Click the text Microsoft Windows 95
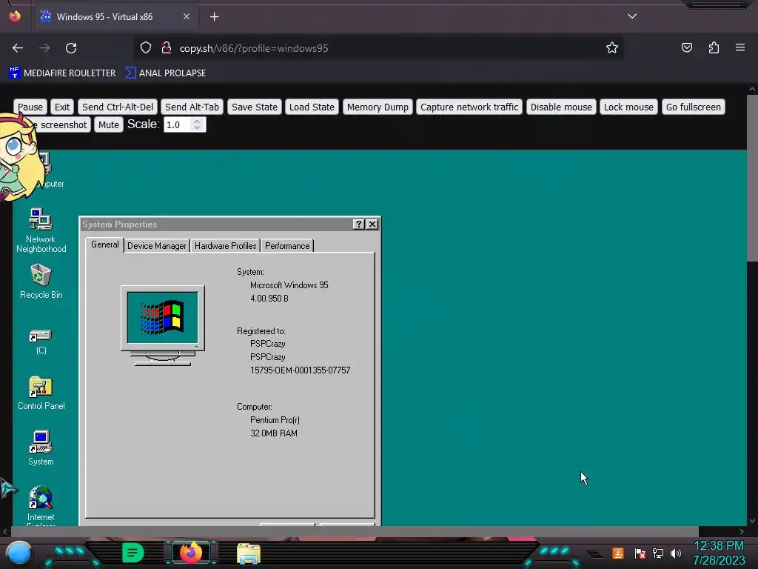The height and width of the screenshot is (569, 758). click(x=289, y=285)
